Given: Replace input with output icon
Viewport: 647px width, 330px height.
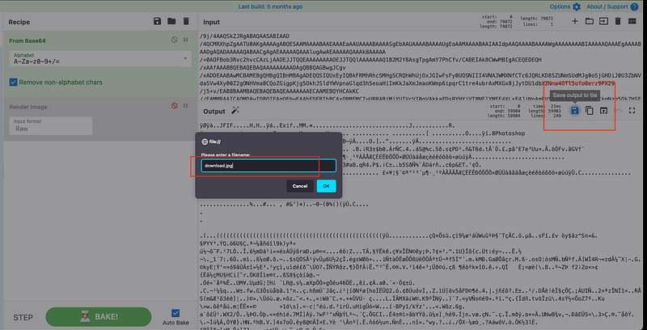Looking at the screenshot, I should (x=603, y=111).
